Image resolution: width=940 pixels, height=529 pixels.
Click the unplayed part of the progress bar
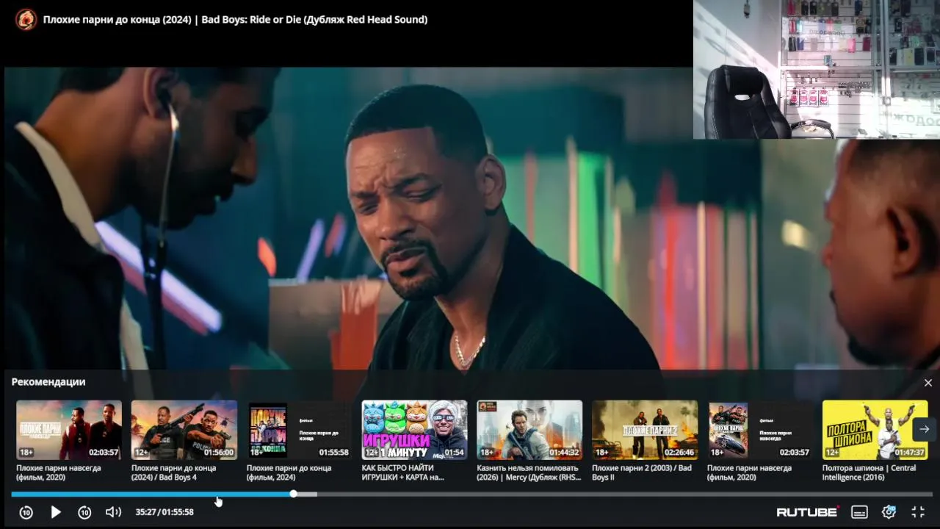point(624,494)
